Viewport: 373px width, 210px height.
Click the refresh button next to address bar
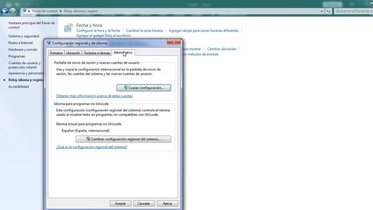[x=329, y=11]
